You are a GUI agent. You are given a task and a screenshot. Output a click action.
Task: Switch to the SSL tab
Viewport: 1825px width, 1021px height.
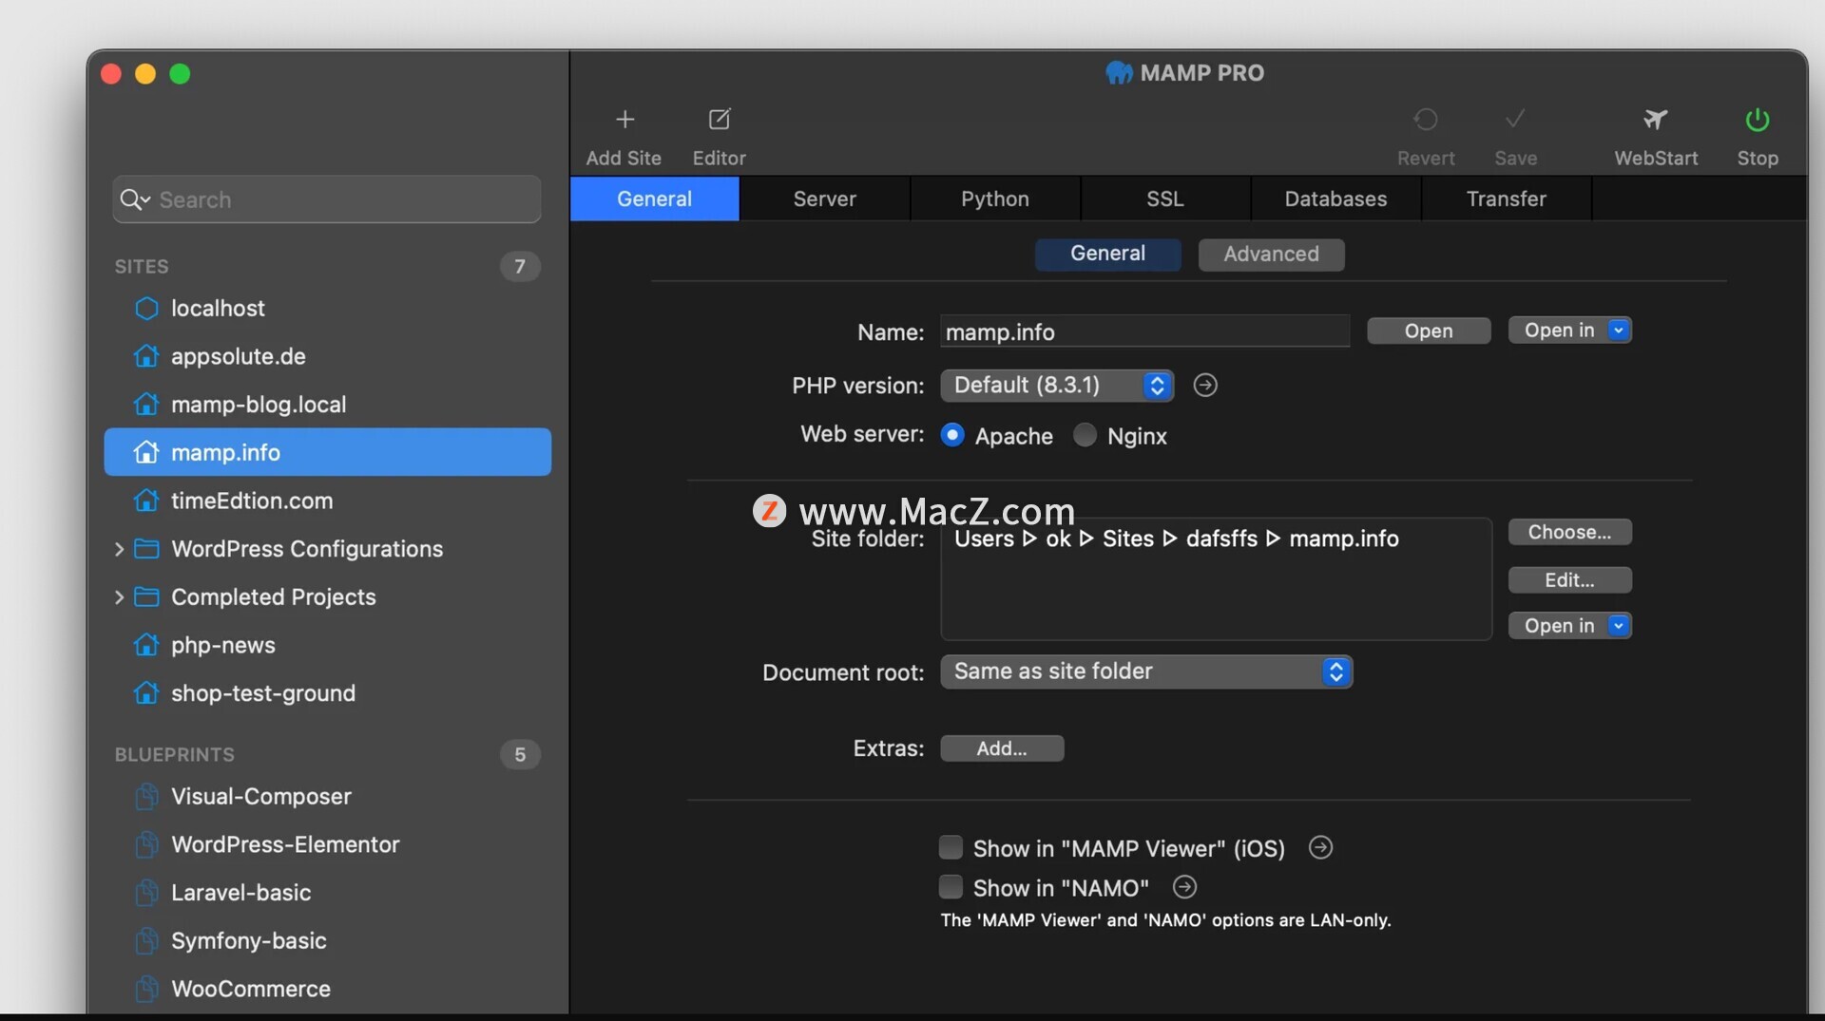click(x=1165, y=199)
